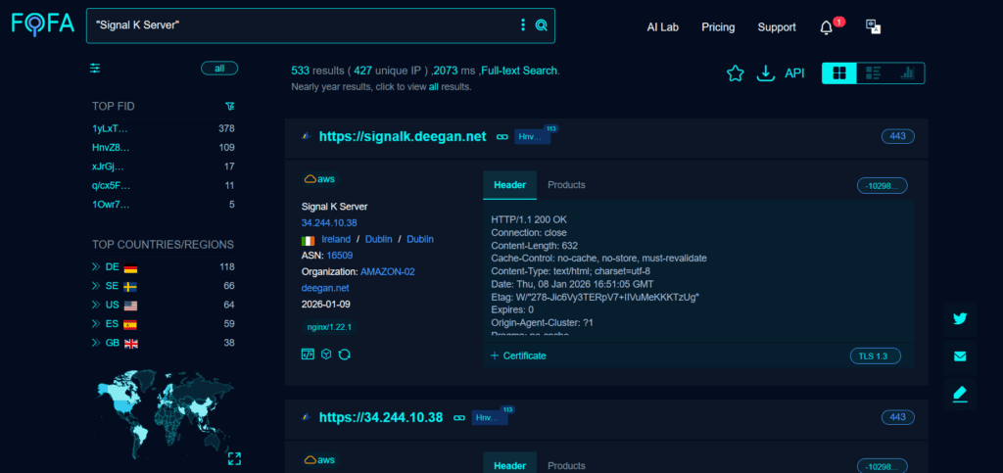Viewport: 1003px width, 473px height.
Task: Click AMAZON-02 organization link
Action: (x=388, y=271)
